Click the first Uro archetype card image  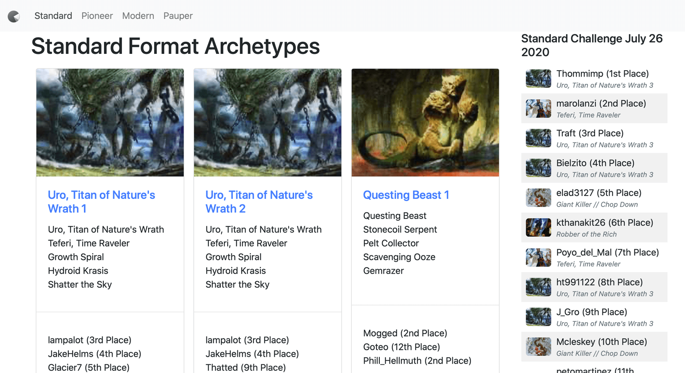(110, 122)
